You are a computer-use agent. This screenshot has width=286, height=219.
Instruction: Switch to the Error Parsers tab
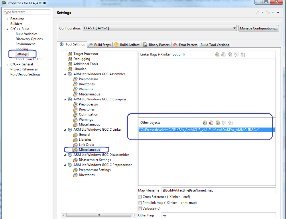pos(185,45)
